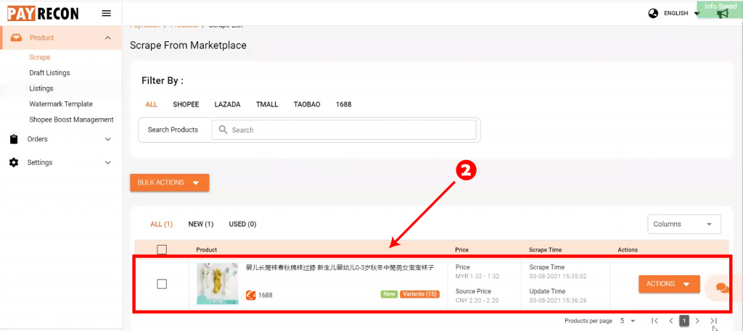Viewport: 743px width, 331px height.
Task: Open the ENGLISH language dropdown
Action: [681, 13]
